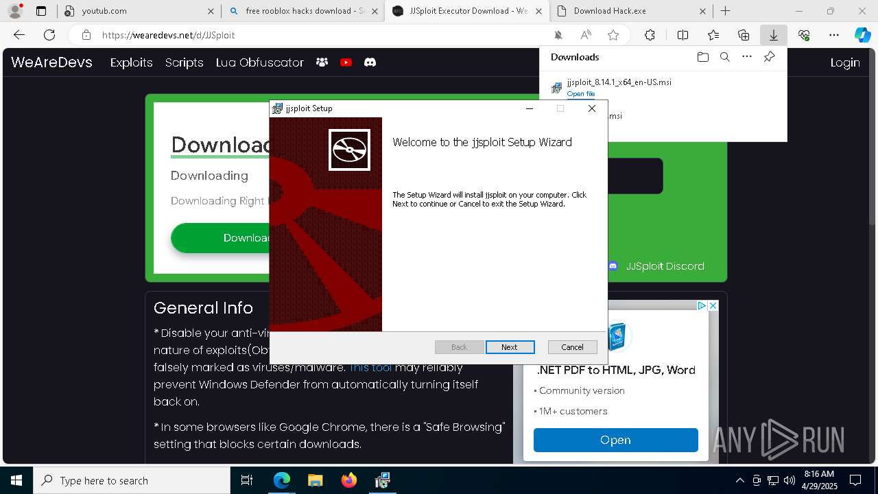Screen dimensions: 878x494
Task: Open volume control in system tray
Action: tap(789, 480)
